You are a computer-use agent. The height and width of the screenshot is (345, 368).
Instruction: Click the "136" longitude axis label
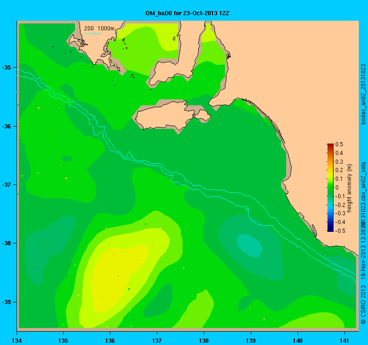point(110,340)
